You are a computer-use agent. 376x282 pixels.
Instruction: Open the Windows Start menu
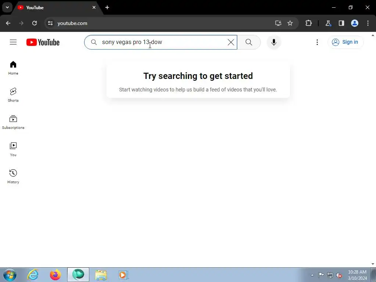point(10,275)
